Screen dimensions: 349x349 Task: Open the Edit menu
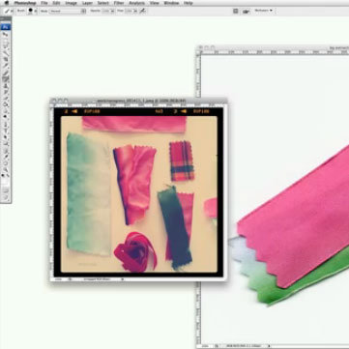[x=56, y=3]
